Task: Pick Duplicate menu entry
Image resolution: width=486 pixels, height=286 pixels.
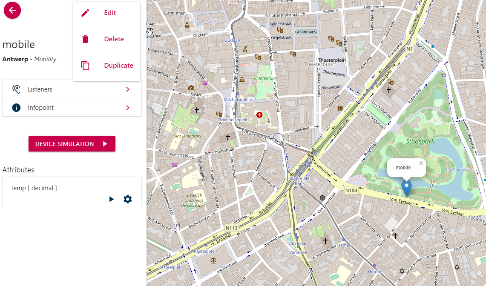Action: (118, 66)
